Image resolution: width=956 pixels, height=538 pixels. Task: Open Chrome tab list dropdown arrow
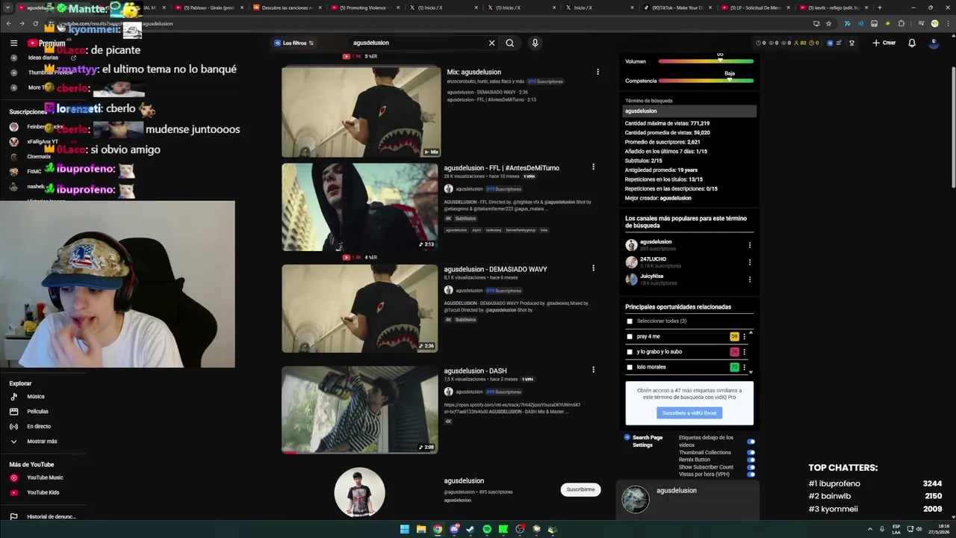pyautogui.click(x=8, y=7)
